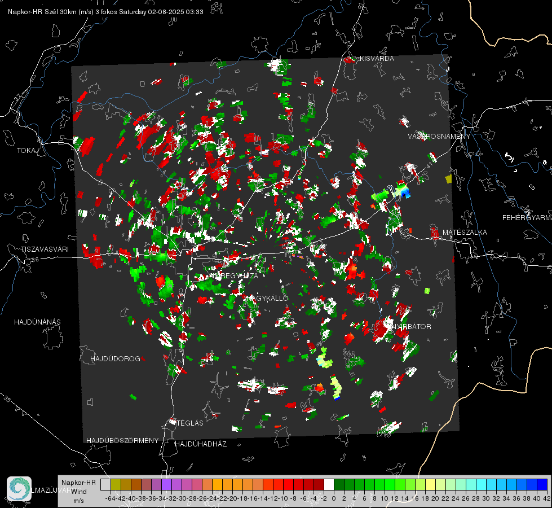Select the olive swatch right of grey
This screenshot has width=552, height=508.
click(116, 485)
